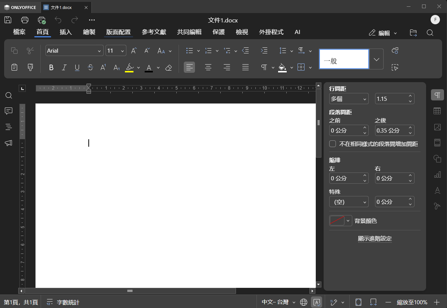The width and height of the screenshot is (447, 308).
Task: Open the 特殊 indent dropdown
Action: pyautogui.click(x=349, y=202)
